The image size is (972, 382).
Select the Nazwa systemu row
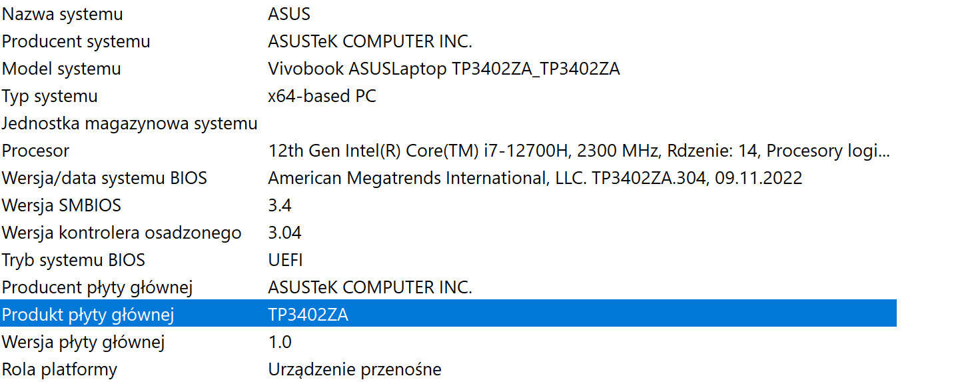pos(63,14)
